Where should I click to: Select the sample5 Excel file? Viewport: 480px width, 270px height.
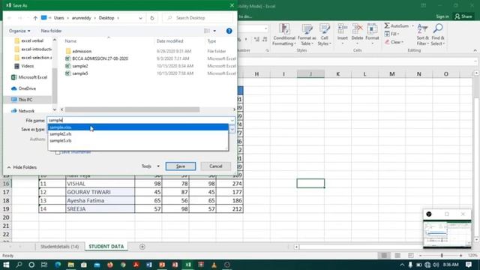click(80, 73)
